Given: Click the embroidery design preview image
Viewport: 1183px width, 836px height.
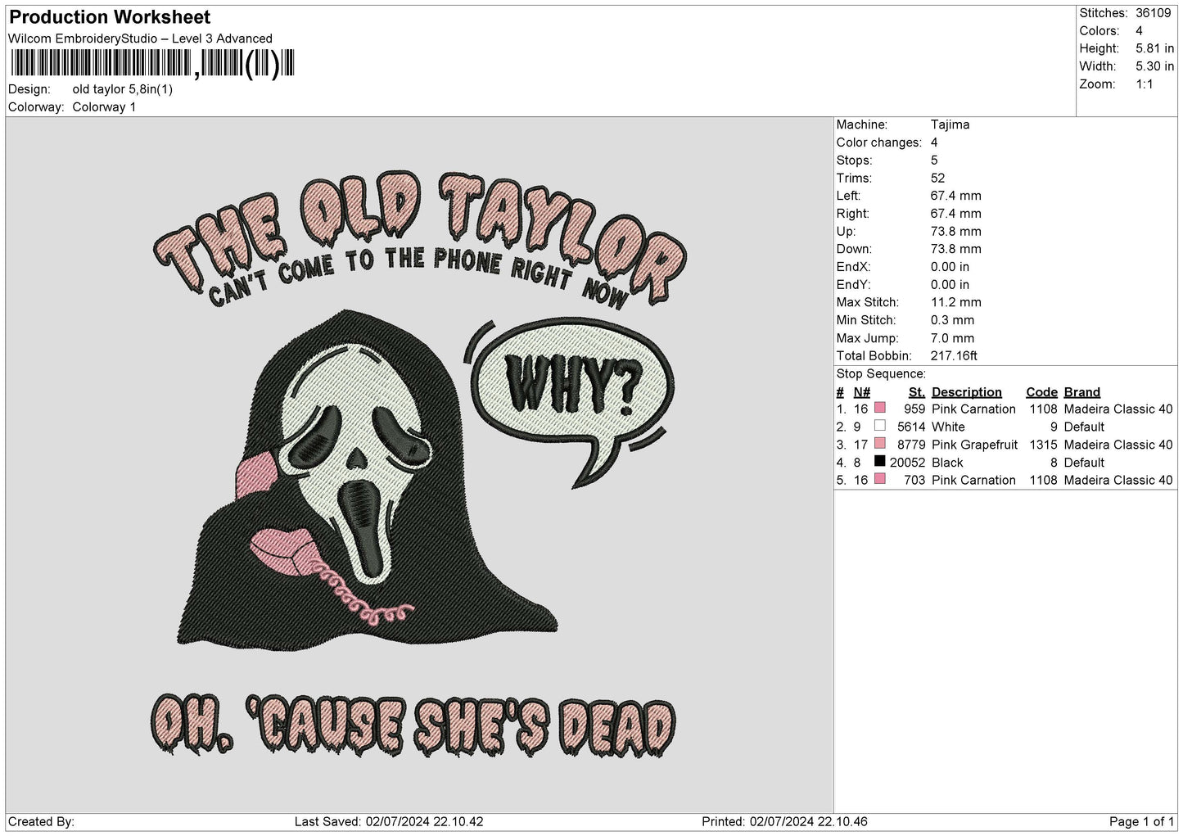Looking at the screenshot, I should click(x=418, y=464).
